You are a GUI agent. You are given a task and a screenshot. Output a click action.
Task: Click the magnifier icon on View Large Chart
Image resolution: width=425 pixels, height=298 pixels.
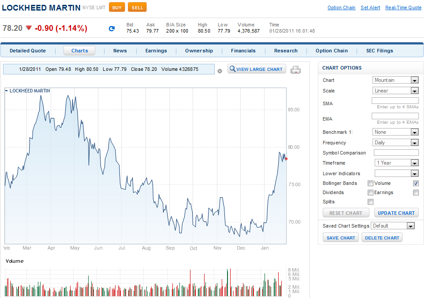tap(232, 69)
